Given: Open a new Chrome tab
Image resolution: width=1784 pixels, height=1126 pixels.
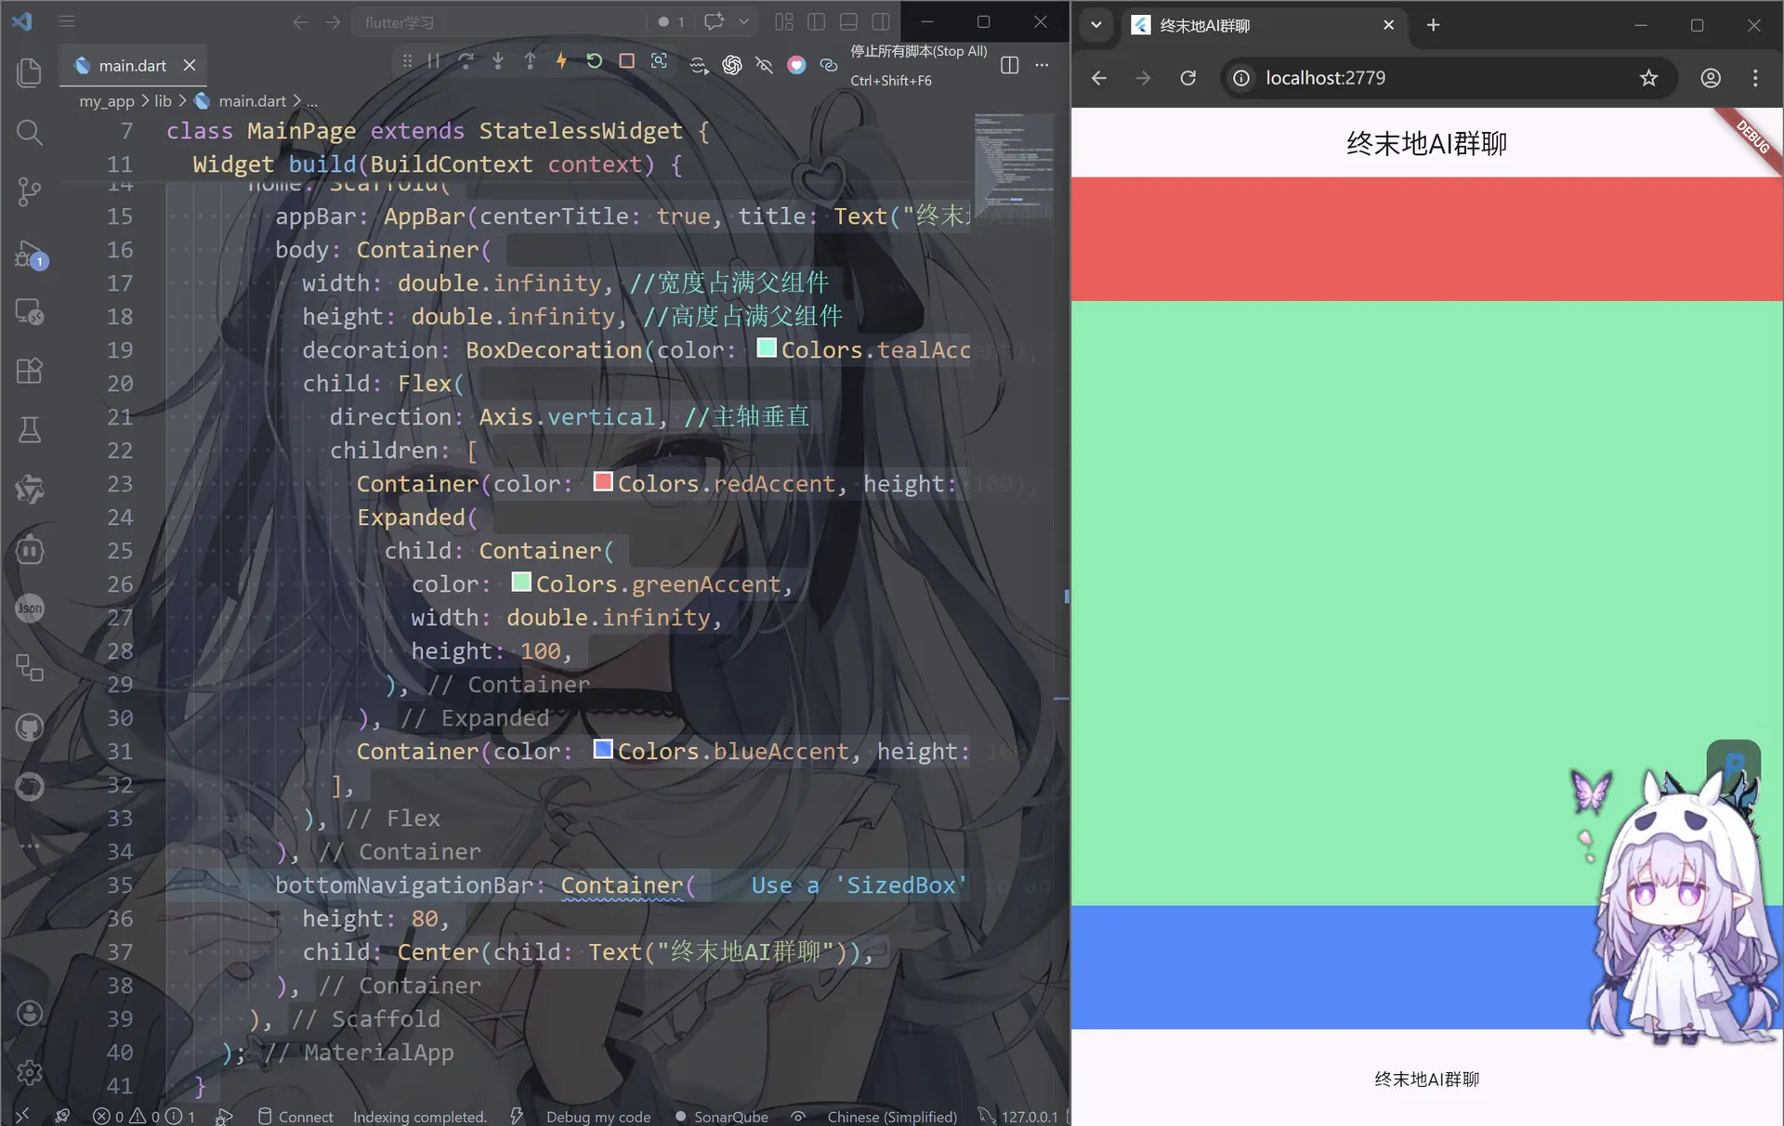Looking at the screenshot, I should [x=1433, y=25].
